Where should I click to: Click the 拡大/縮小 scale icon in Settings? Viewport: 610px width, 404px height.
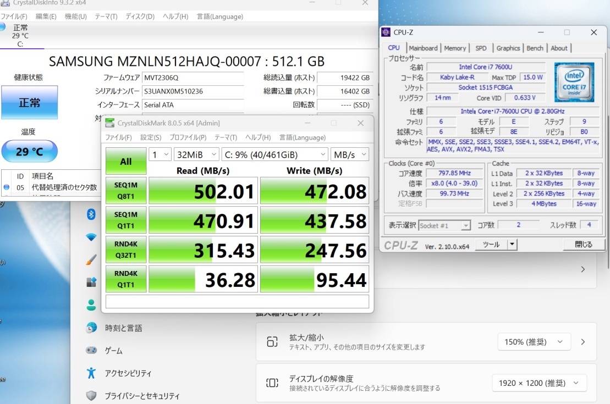coord(272,342)
